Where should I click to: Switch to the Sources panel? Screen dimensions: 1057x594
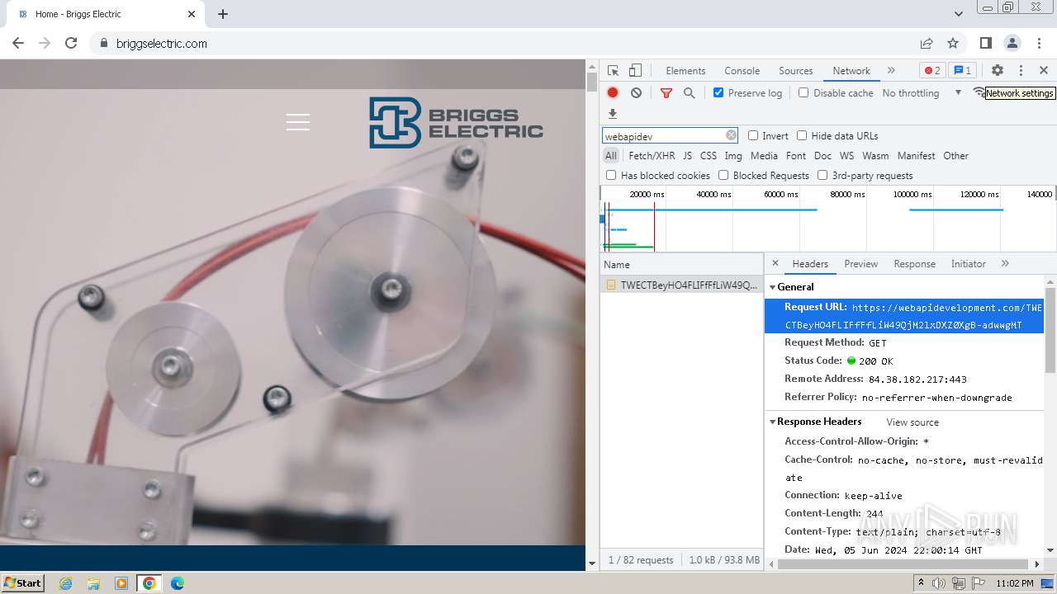tap(796, 71)
